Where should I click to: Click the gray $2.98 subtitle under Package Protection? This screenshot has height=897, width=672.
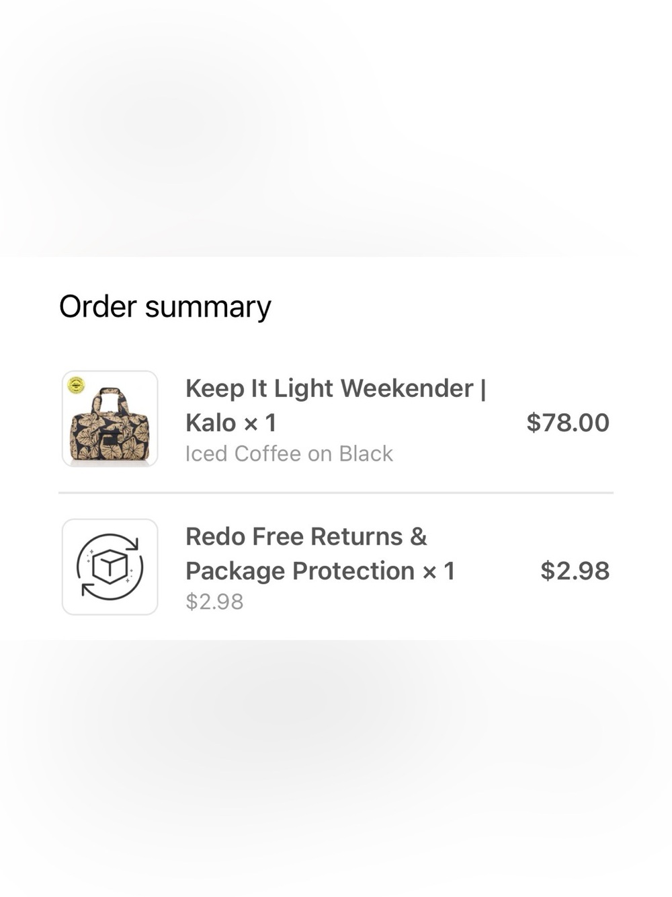coord(214,601)
